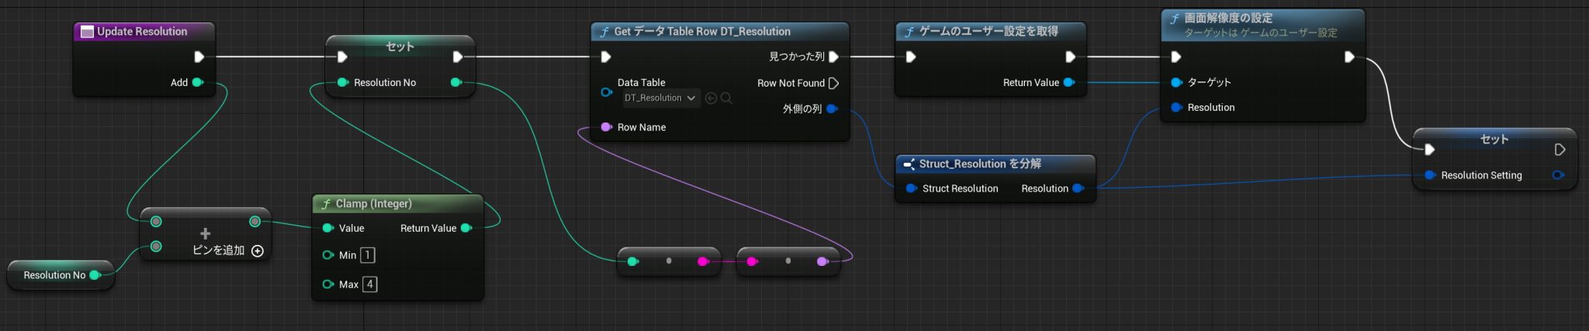Screen dimensions: 1589x331
Task: Click the Max value field of Clamp
Action: coord(369,284)
